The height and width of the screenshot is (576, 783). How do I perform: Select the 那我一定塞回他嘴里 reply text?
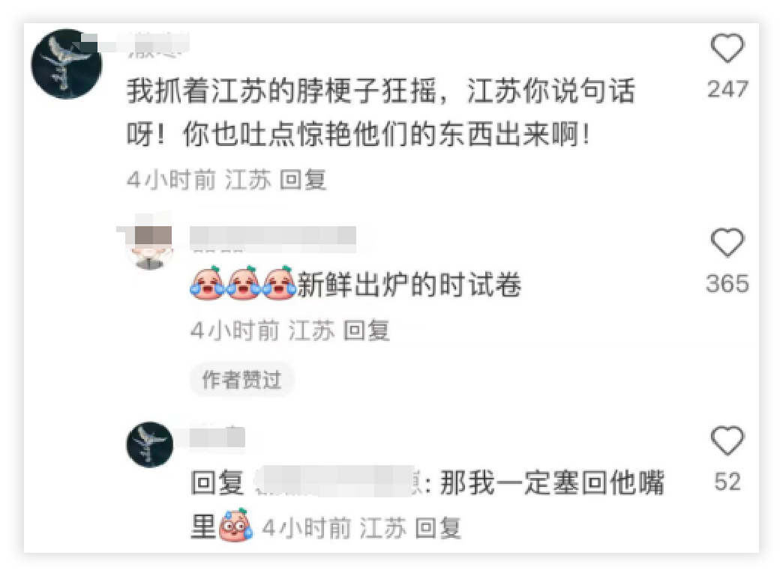click(427, 504)
